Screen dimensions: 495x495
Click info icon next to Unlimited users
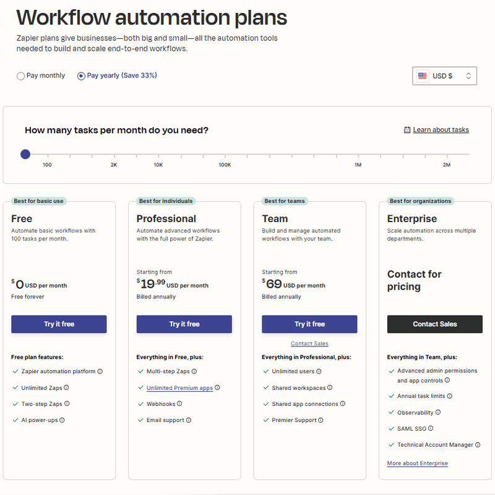(x=319, y=371)
